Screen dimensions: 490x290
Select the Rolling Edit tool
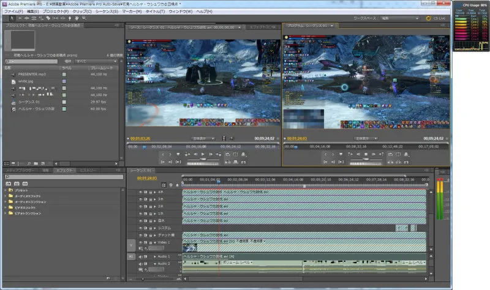coord(34,18)
